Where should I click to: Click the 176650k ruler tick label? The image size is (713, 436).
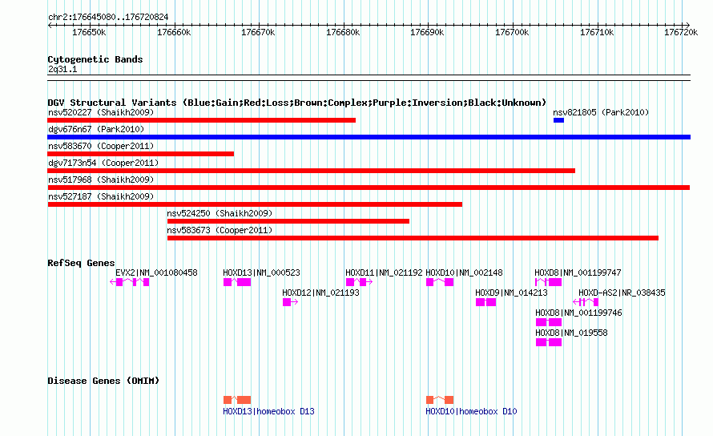[x=89, y=32]
